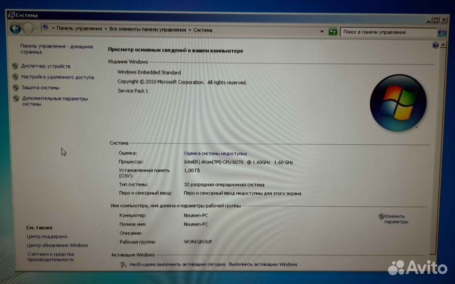Viewport: 455px width, 284px height.
Task: Click shield icon next to Защита системы
Action: 15,87
